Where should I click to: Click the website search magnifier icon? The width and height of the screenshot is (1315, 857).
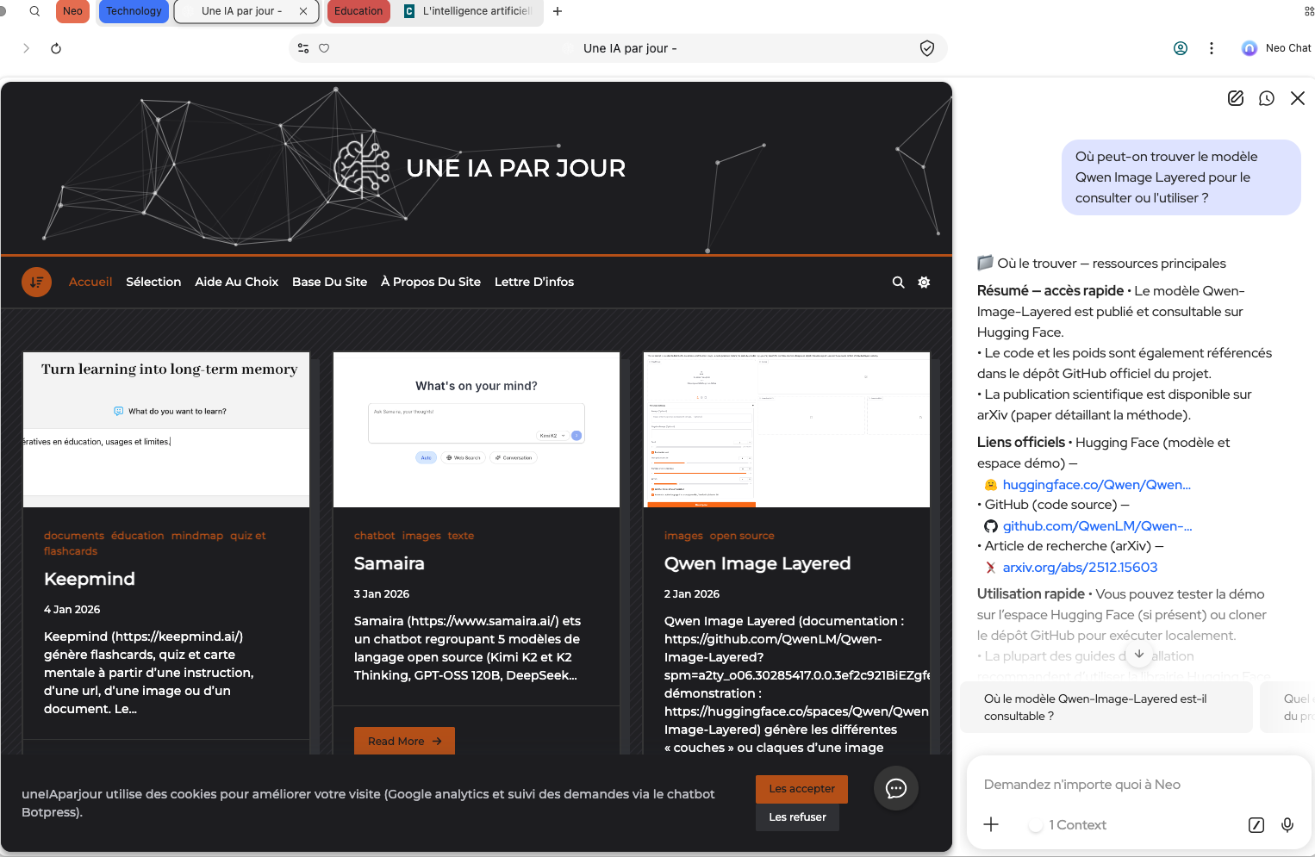click(898, 283)
